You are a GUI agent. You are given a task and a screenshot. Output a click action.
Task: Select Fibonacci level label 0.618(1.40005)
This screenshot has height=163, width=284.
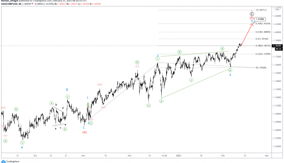point(263,32)
